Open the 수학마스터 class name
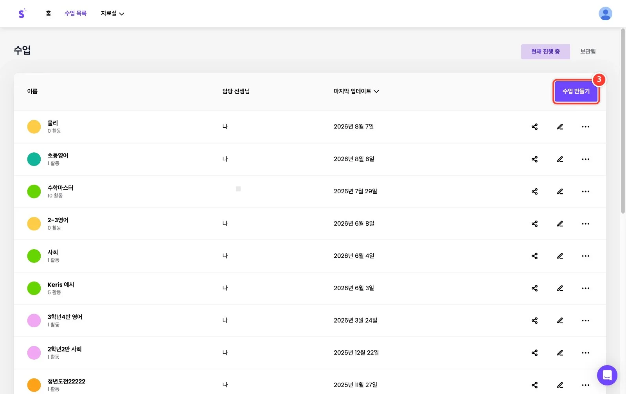The width and height of the screenshot is (626, 394). point(60,188)
